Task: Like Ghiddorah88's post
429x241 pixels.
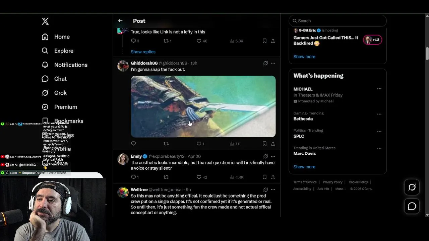Action: [x=199, y=144]
